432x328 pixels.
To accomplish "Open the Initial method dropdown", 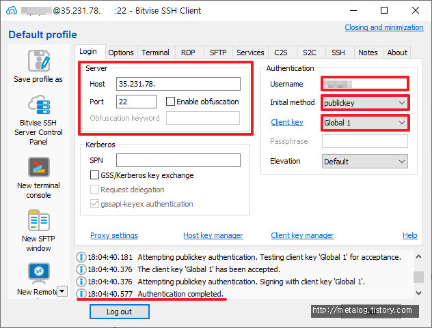I will coord(365,103).
